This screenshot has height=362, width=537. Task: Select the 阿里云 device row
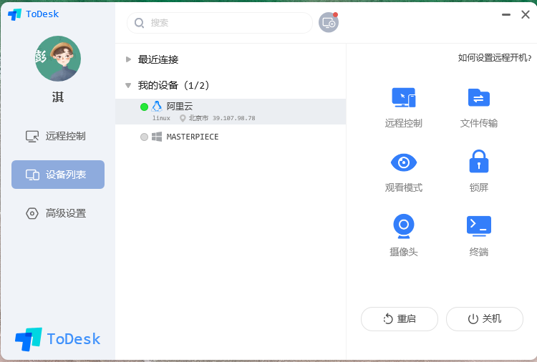(x=231, y=112)
